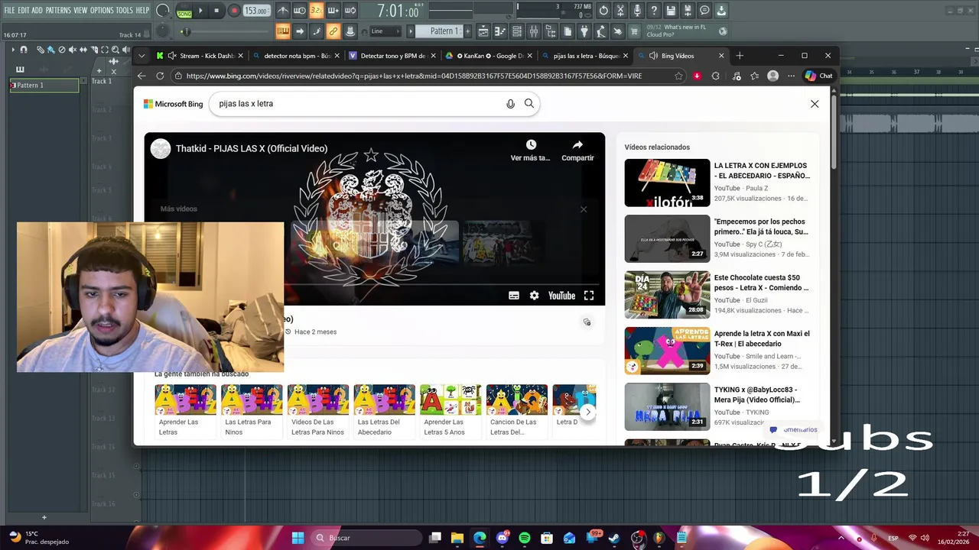The image size is (979, 550).
Task: Open the Playlist view icon
Action: [x=483, y=31]
